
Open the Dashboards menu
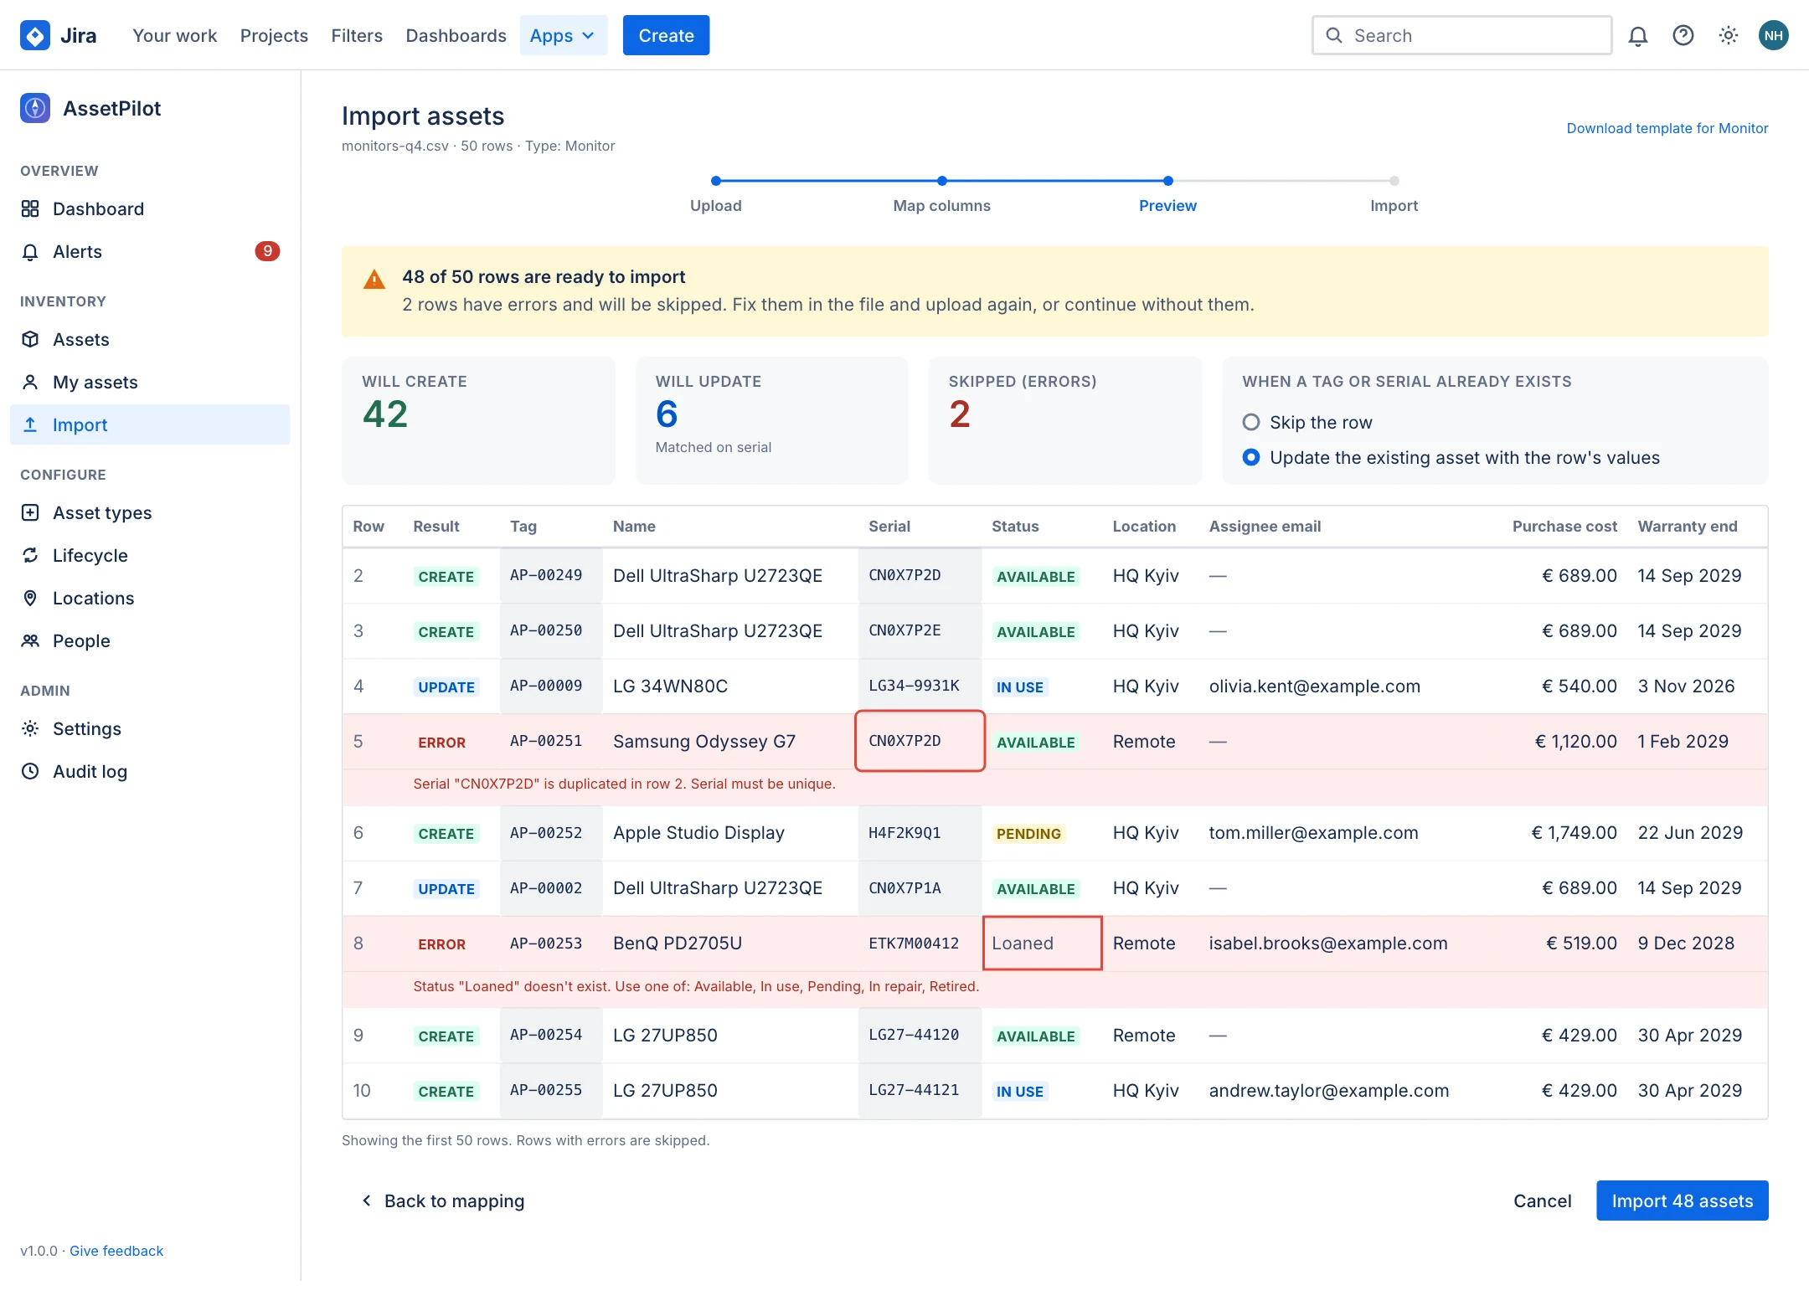pos(456,35)
